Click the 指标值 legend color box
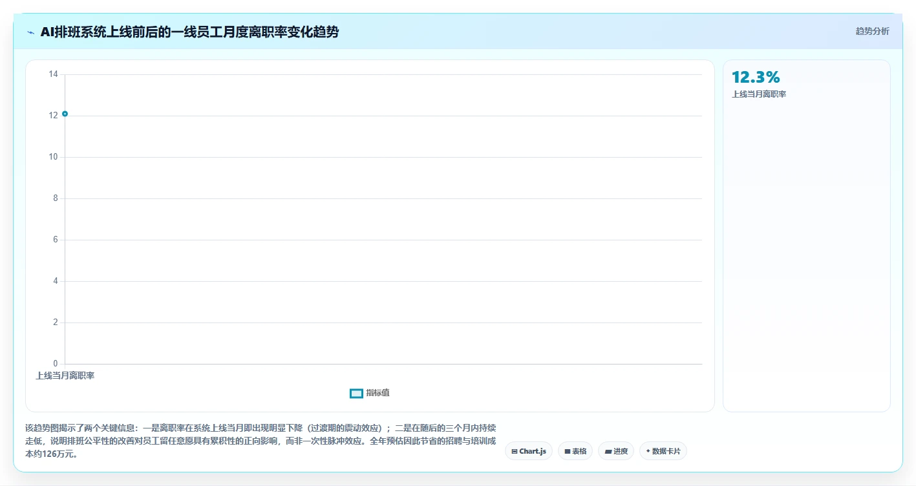916x486 pixels. (356, 393)
